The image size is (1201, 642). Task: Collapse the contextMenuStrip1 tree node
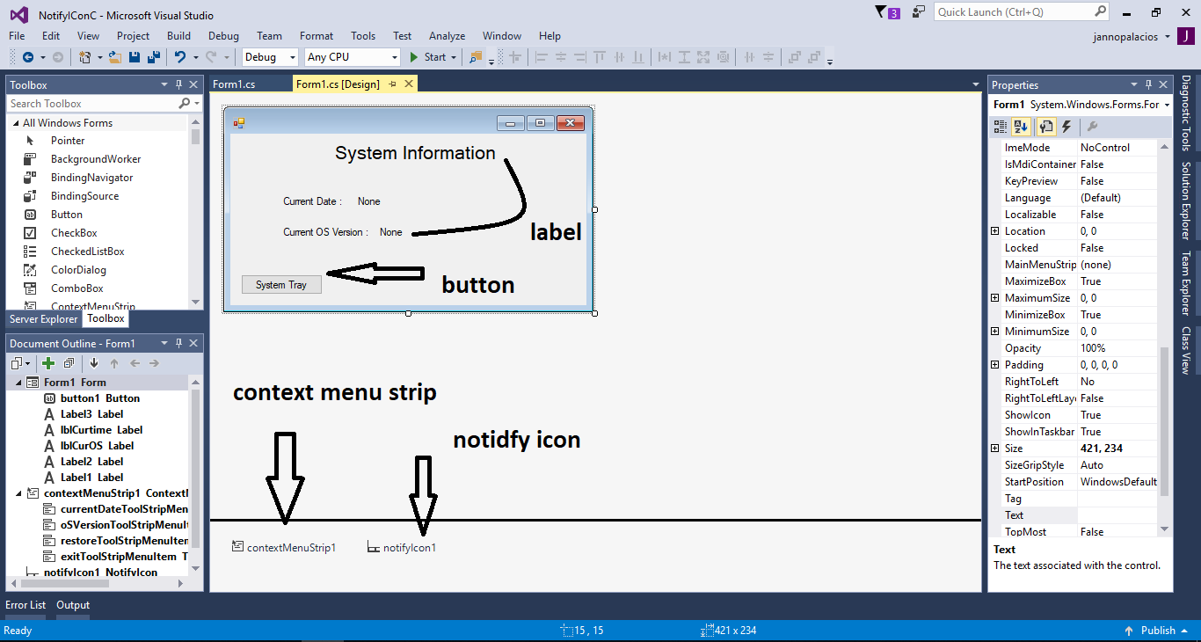(18, 493)
